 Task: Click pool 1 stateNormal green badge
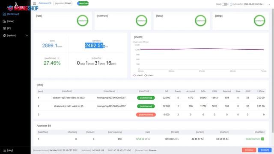[x=146, y=98]
